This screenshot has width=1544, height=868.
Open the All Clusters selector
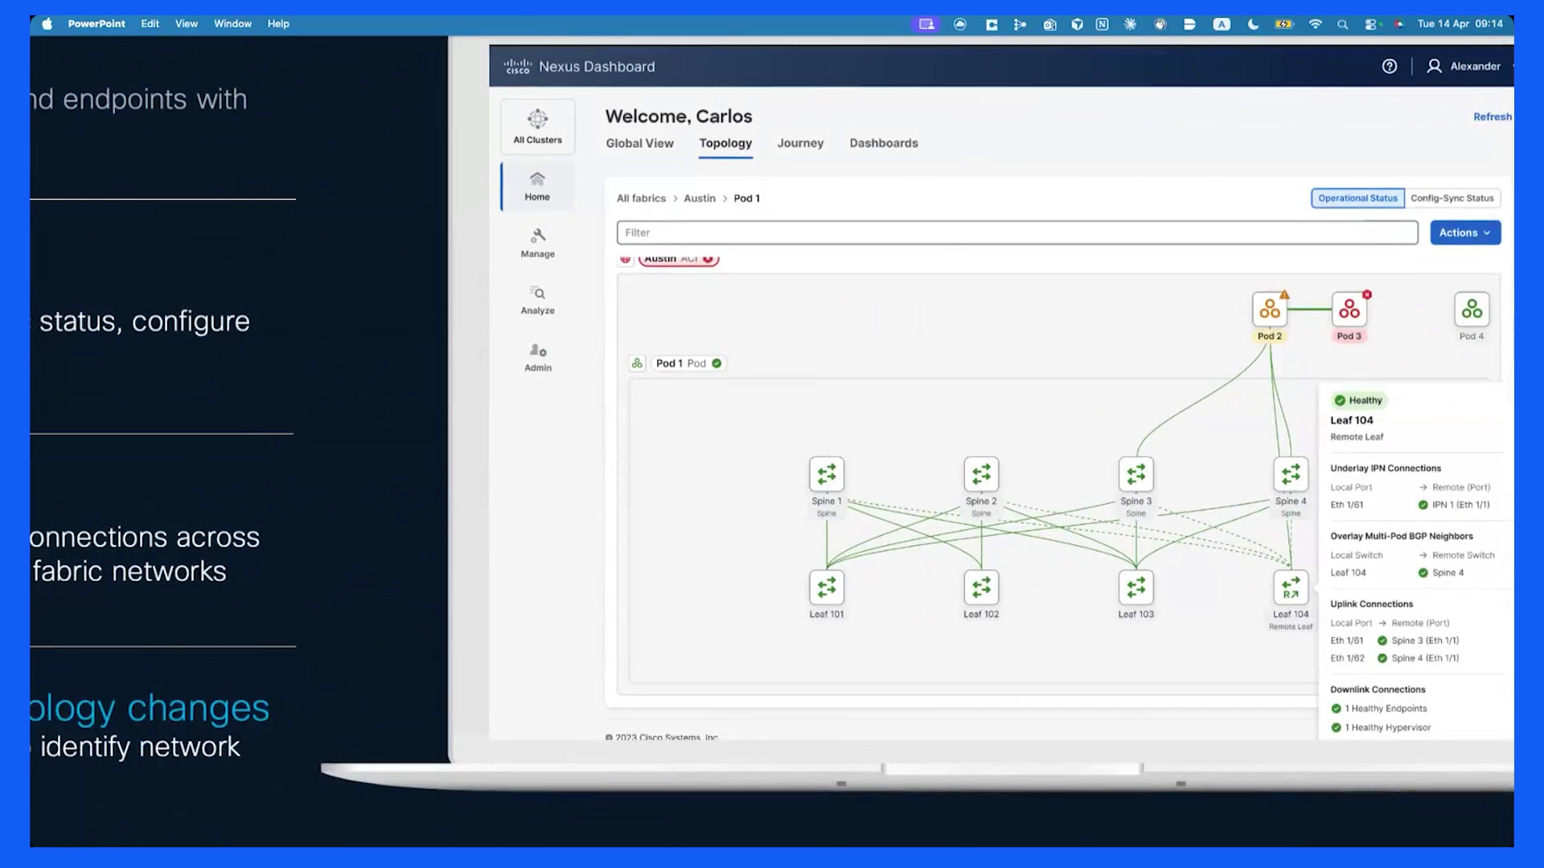(x=538, y=126)
